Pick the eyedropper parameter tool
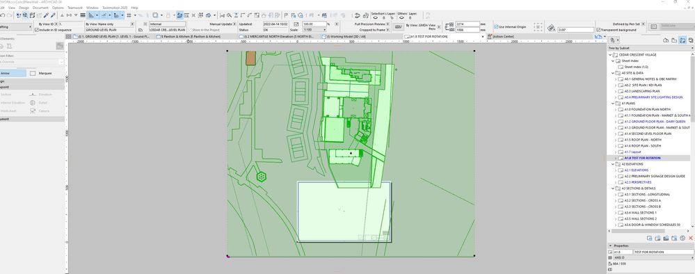 pyautogui.click(x=46, y=15)
